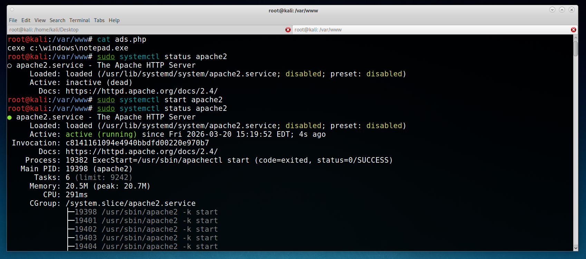Open the Search menu
This screenshot has height=259, width=586.
click(x=57, y=20)
